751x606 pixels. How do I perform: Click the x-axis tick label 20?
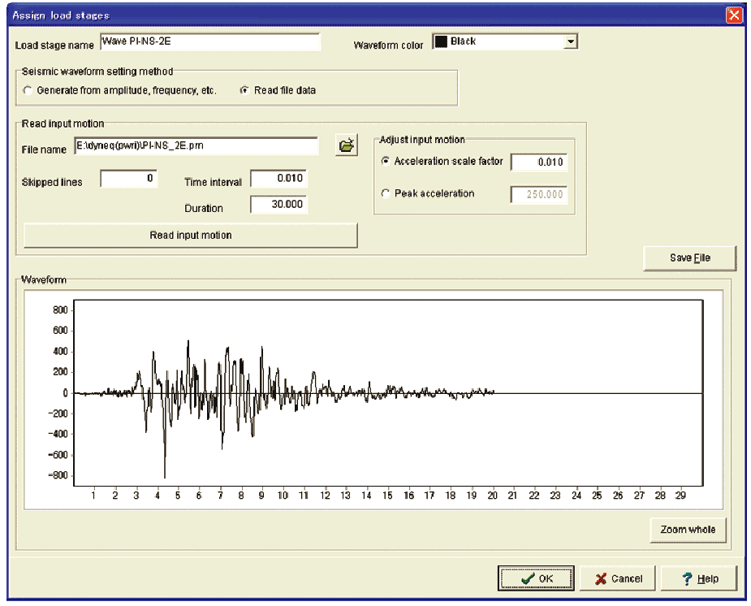click(x=492, y=496)
